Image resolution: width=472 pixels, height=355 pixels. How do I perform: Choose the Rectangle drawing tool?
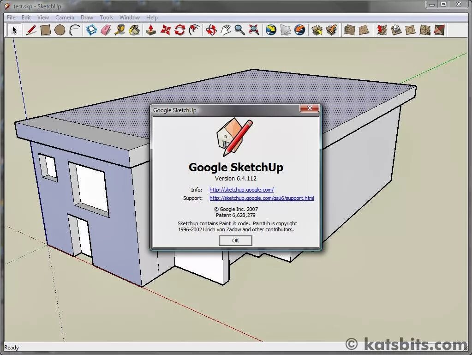coord(46,30)
